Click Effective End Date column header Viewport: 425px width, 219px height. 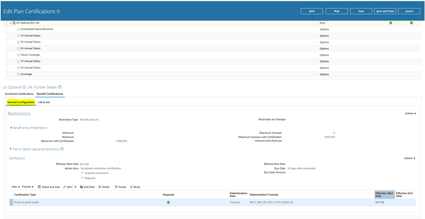(x=404, y=195)
